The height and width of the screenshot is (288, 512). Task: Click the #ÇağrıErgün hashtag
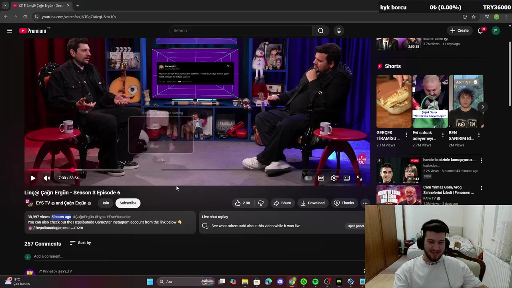tap(84, 217)
